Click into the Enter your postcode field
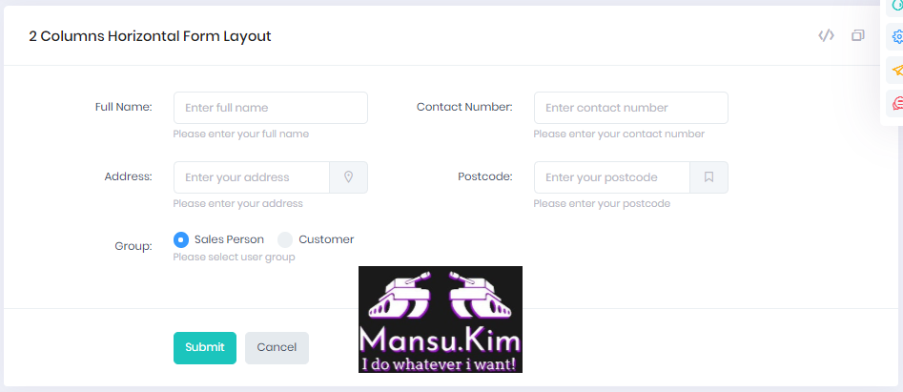 point(612,177)
